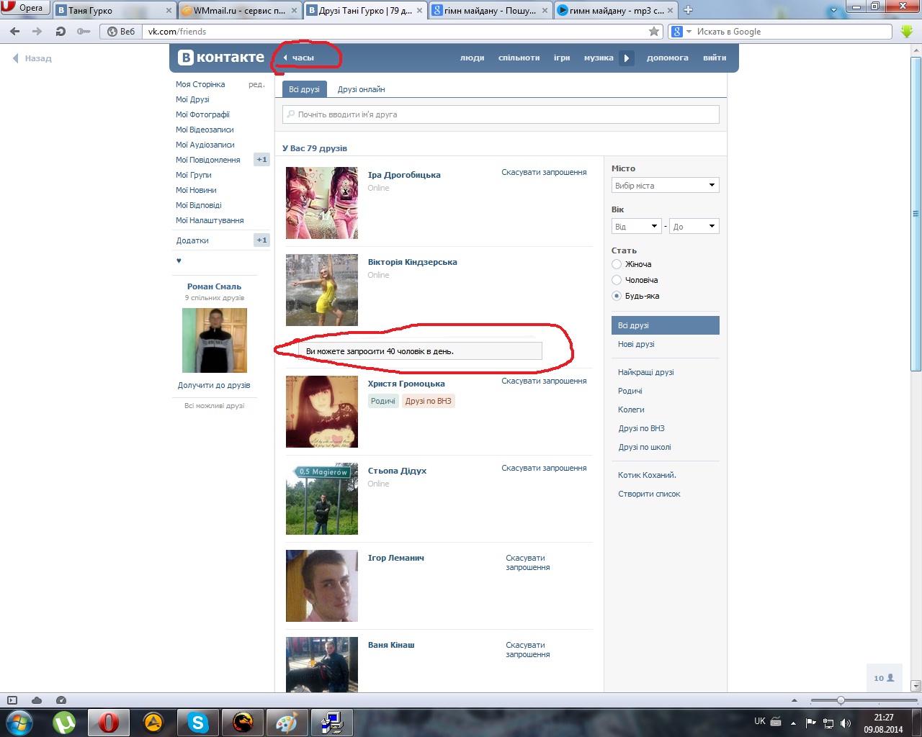Open Мої Налаштування in the left menu

[210, 220]
